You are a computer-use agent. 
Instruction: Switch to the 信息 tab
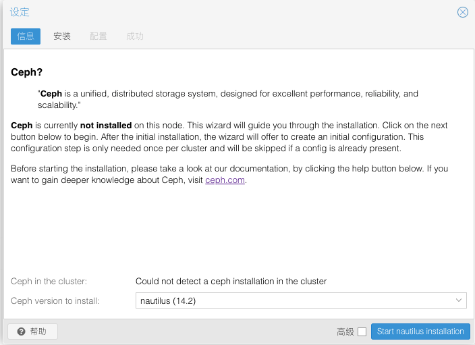(26, 36)
